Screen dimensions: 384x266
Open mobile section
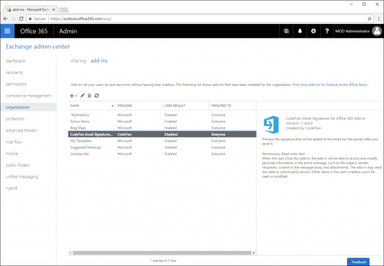pos(12,153)
